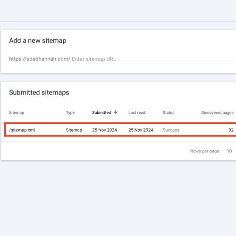The height and width of the screenshot is (236, 236).
Task: Click the green Success status
Action: (x=171, y=130)
